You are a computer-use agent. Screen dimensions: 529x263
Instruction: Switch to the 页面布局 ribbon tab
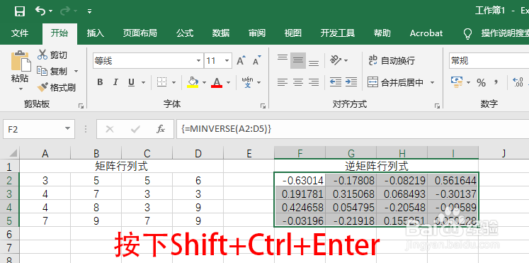pos(140,33)
